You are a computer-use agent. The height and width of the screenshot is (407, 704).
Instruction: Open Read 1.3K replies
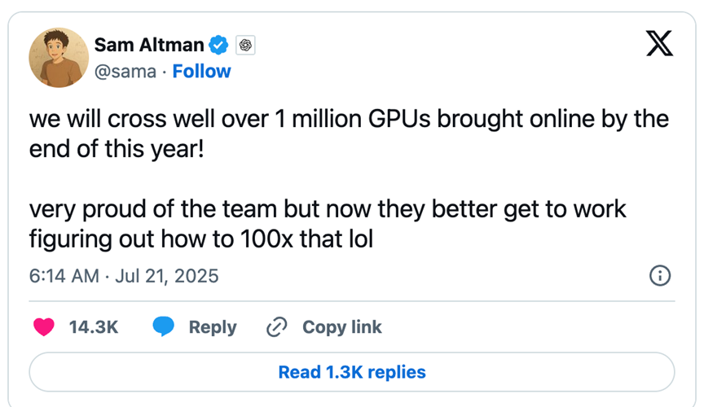click(351, 372)
